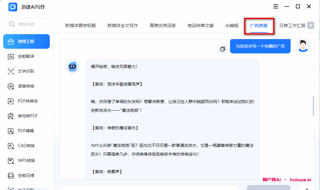
Task: Click the CAD转换 icon
Action: coord(10,146)
